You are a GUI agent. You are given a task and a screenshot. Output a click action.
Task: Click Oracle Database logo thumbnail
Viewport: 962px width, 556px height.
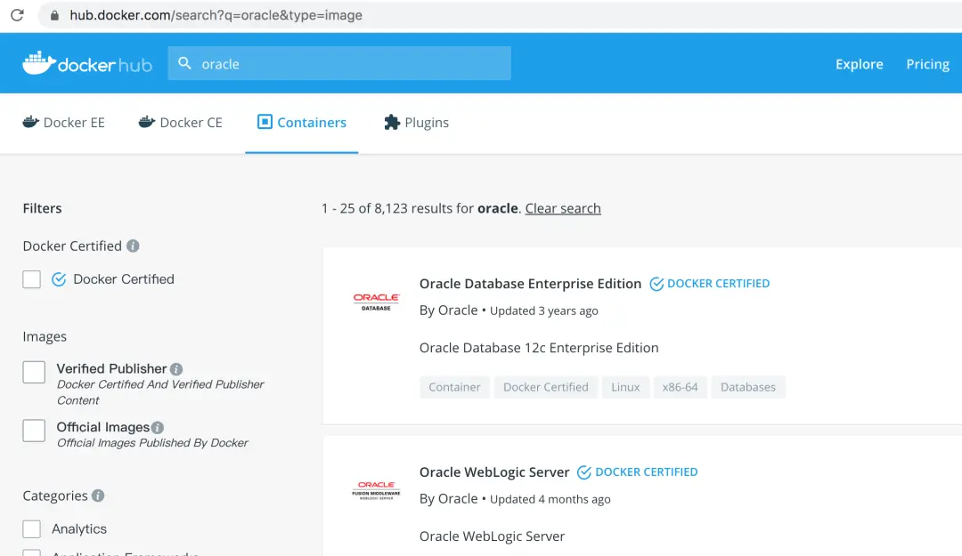[376, 302]
